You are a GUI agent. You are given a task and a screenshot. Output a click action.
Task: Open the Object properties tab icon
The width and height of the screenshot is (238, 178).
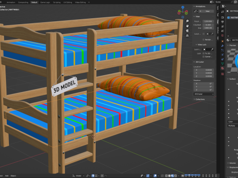pyautogui.click(x=223, y=41)
